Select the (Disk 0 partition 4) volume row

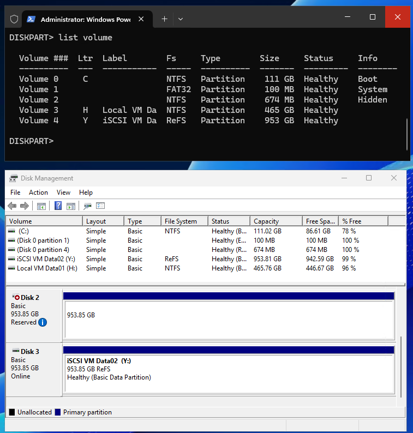[205, 250]
